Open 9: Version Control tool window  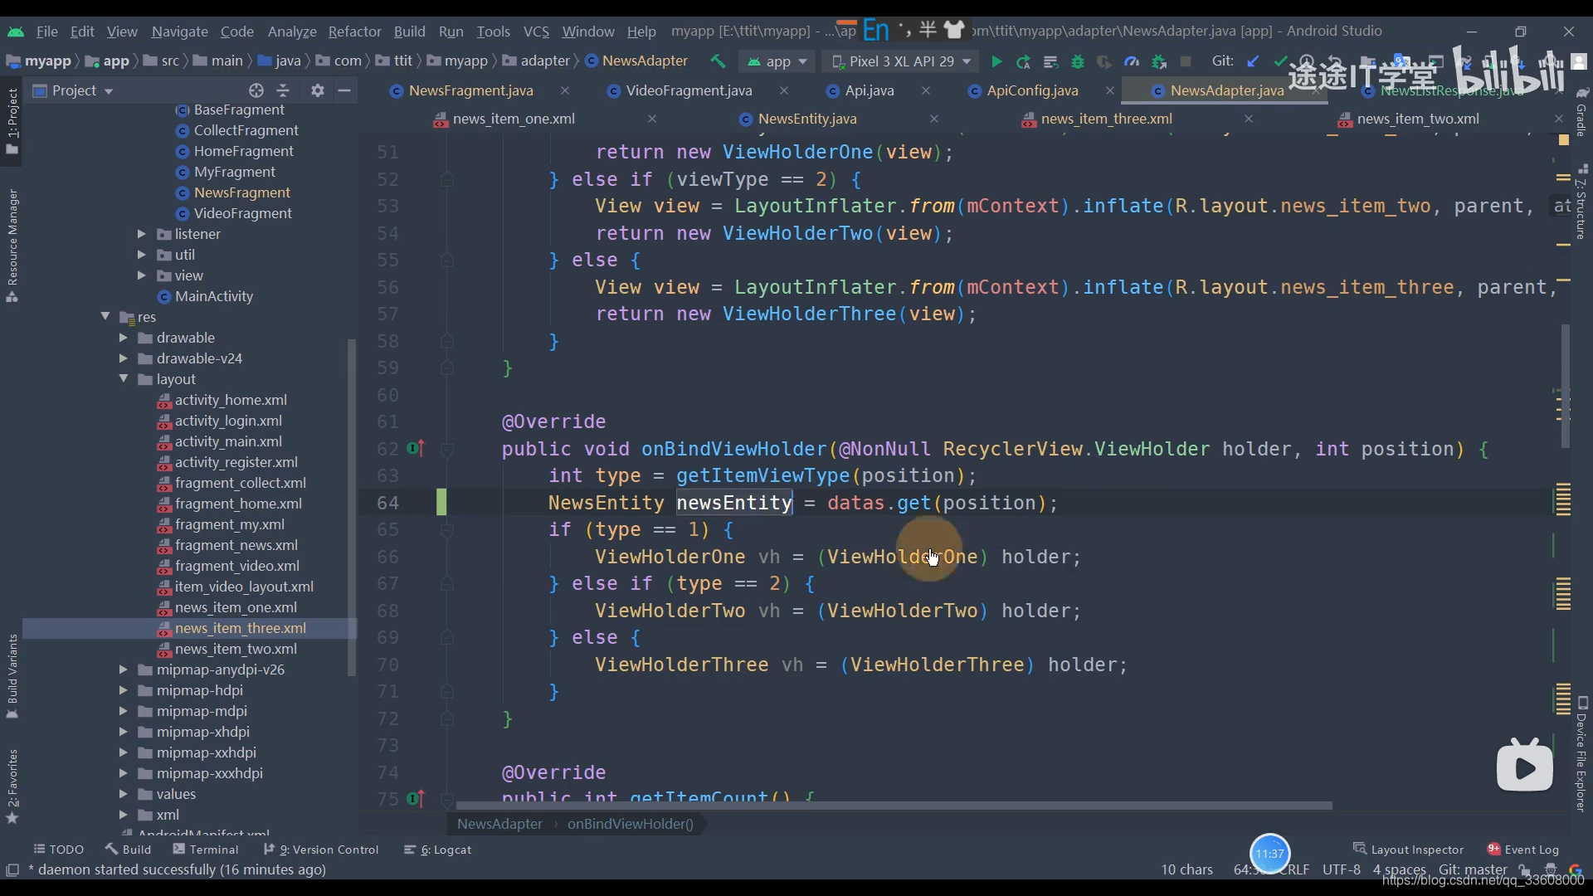click(320, 850)
